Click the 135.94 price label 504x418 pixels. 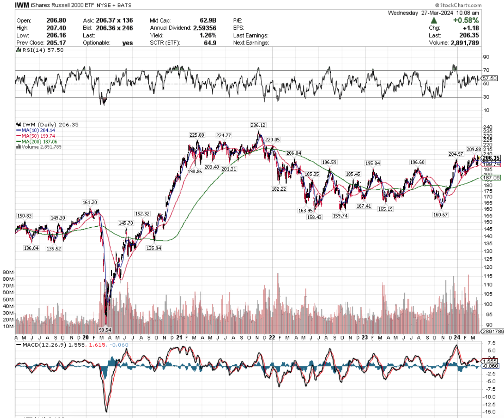click(x=154, y=248)
